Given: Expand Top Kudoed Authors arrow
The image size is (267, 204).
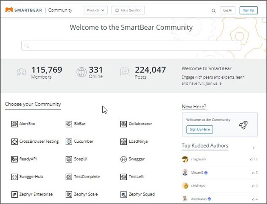Looking at the screenshot, I should click(x=254, y=148).
